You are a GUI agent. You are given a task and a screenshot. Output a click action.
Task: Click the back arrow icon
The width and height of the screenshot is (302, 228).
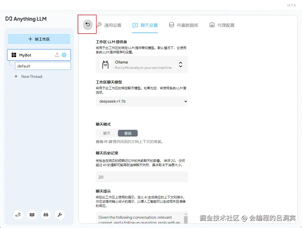pos(88,25)
